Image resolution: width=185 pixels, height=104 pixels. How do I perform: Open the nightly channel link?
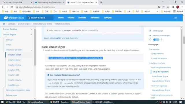[x=58, y=38]
